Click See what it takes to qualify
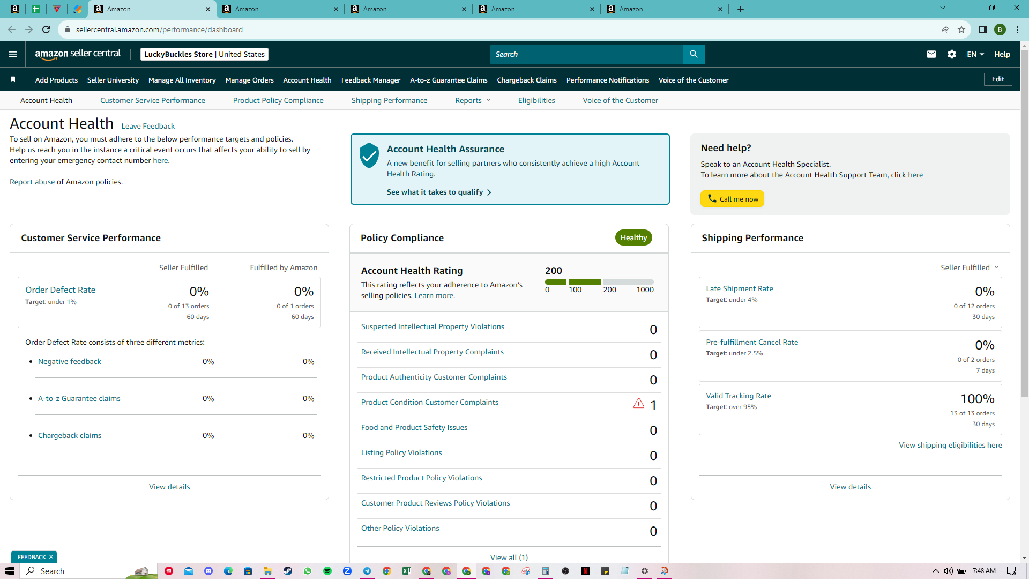Viewport: 1029px width, 579px height. (439, 192)
